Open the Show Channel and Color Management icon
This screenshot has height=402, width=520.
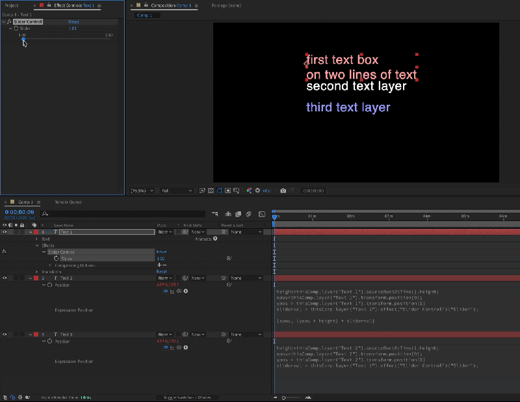(x=249, y=190)
